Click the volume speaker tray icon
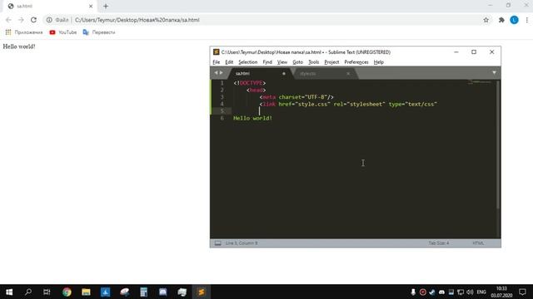The width and height of the screenshot is (533, 299). click(x=470, y=292)
